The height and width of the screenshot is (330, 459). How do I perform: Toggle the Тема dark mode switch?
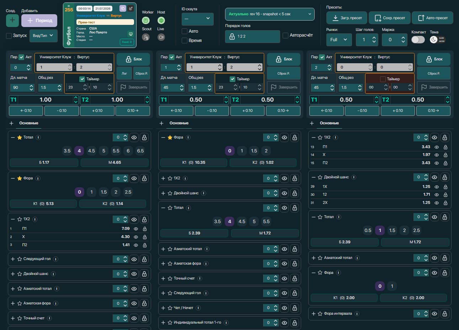coord(438,40)
